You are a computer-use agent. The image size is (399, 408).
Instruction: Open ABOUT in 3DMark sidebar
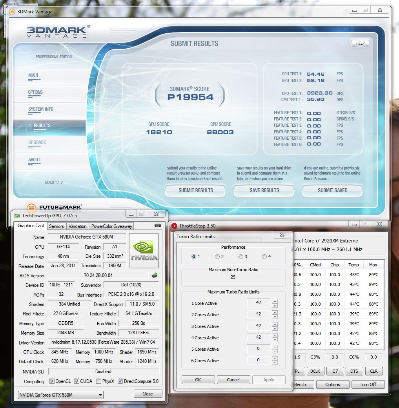point(34,160)
